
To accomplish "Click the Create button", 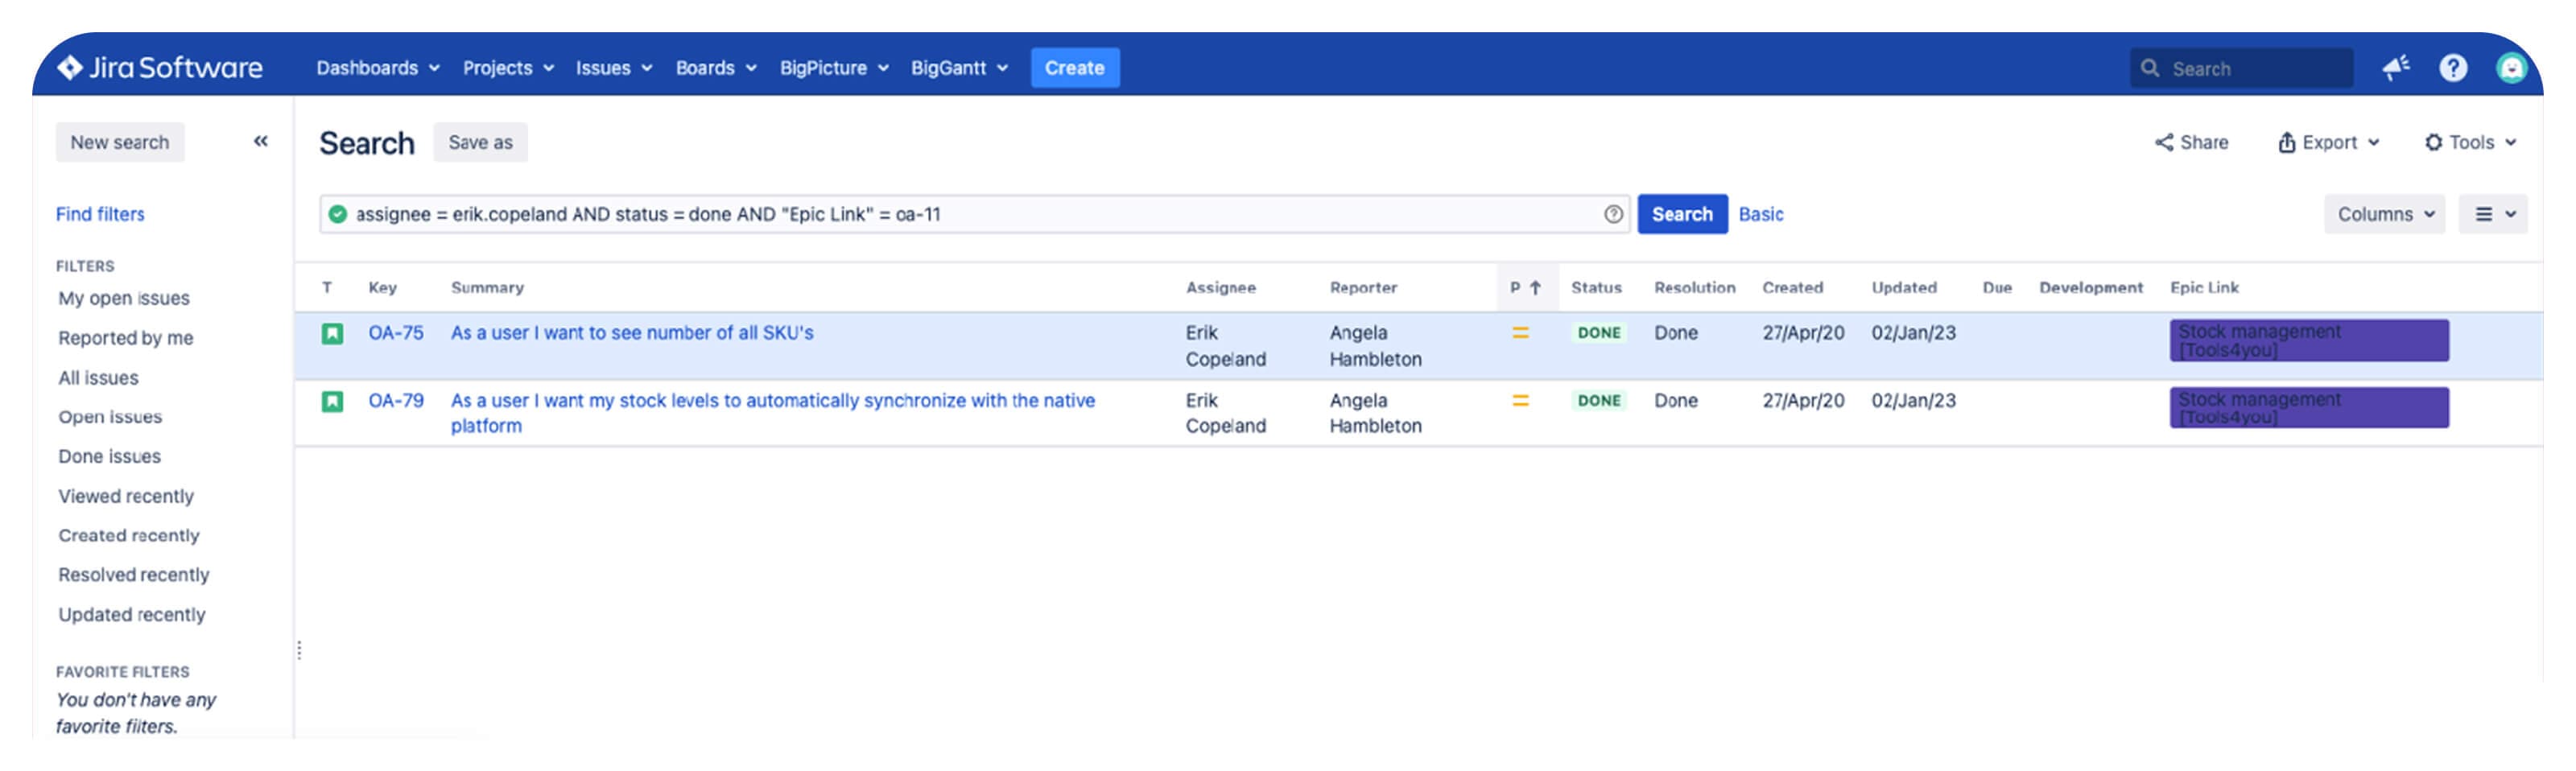I will point(1075,68).
